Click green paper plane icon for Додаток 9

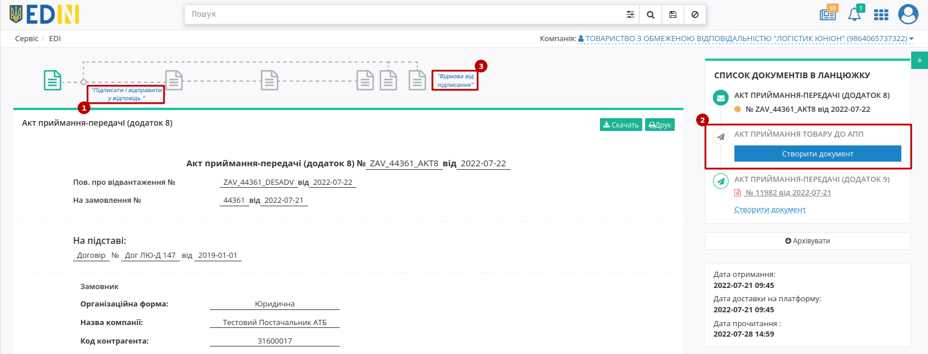(x=720, y=181)
